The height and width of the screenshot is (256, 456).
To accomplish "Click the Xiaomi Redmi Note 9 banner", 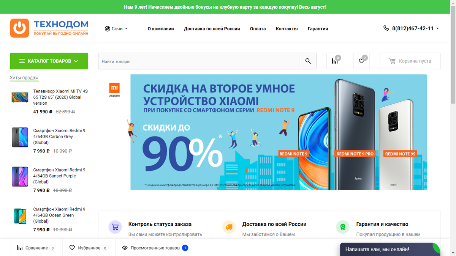I will point(279,132).
